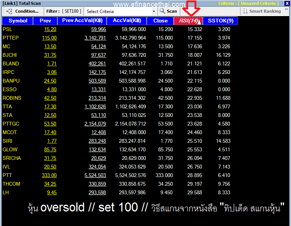Sort by Close column header
The width and height of the screenshot is (291, 226).
[x=160, y=21]
